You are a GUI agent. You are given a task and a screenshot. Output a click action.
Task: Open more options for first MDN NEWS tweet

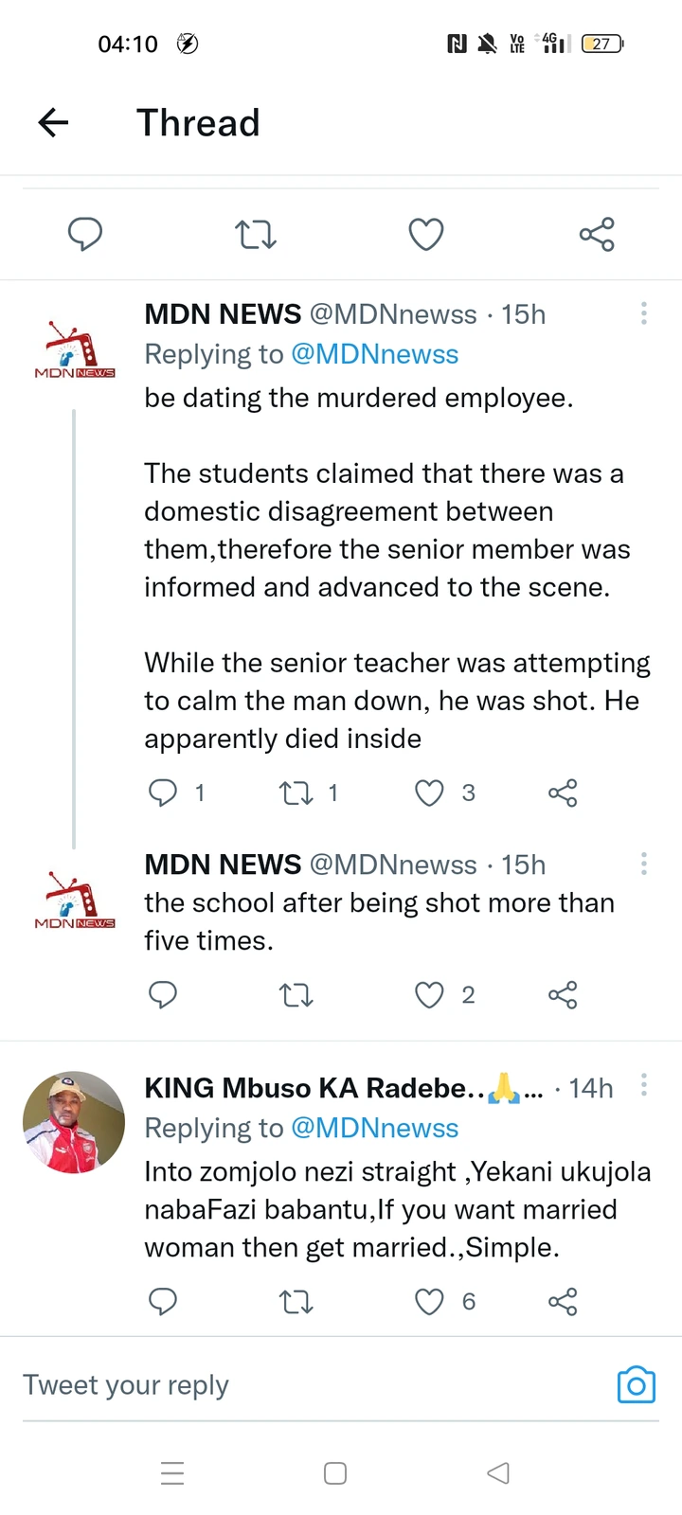click(x=644, y=313)
